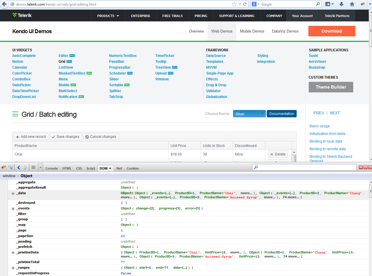Viewport: 372px width, 276px height.
Task: Open the Binding to remote data link
Action: point(328,149)
